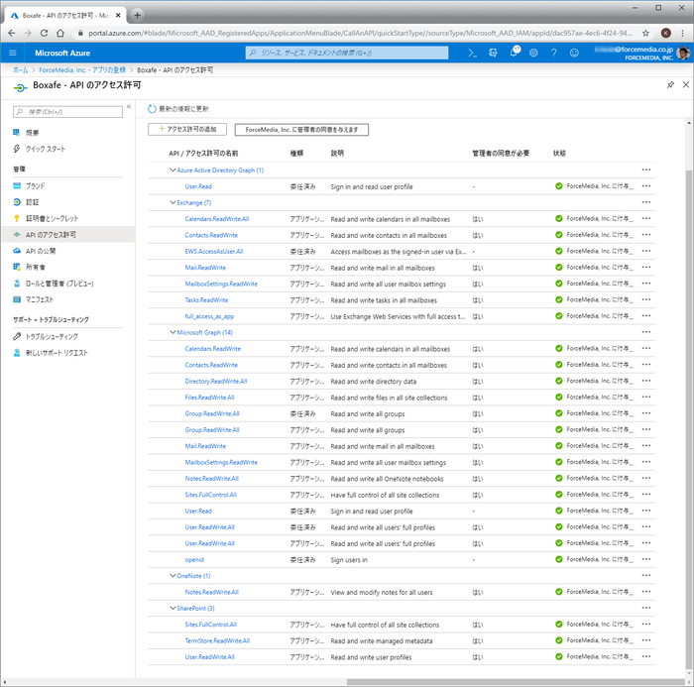
Task: Collapse the Microsoft Graph (14) group
Action: pos(173,332)
